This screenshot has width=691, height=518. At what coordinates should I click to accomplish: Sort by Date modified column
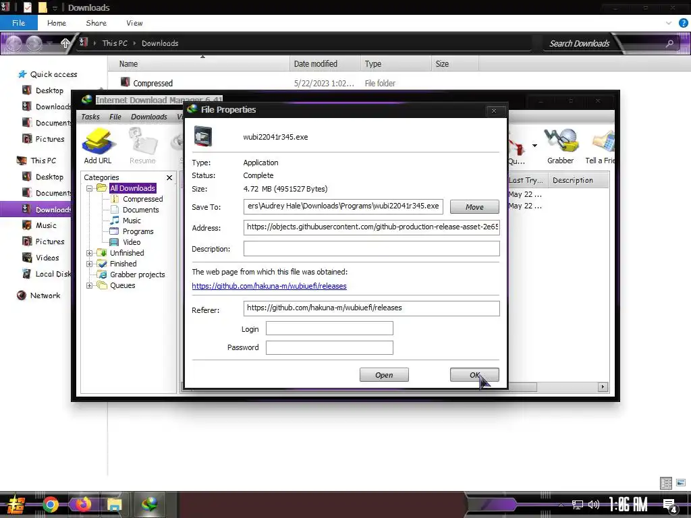point(325,64)
